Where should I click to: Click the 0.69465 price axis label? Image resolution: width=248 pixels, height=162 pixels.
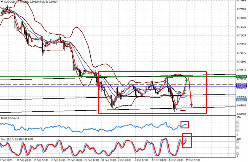241,96
